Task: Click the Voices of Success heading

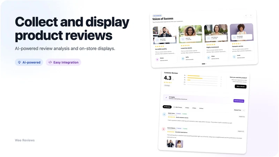Action: tap(163, 18)
